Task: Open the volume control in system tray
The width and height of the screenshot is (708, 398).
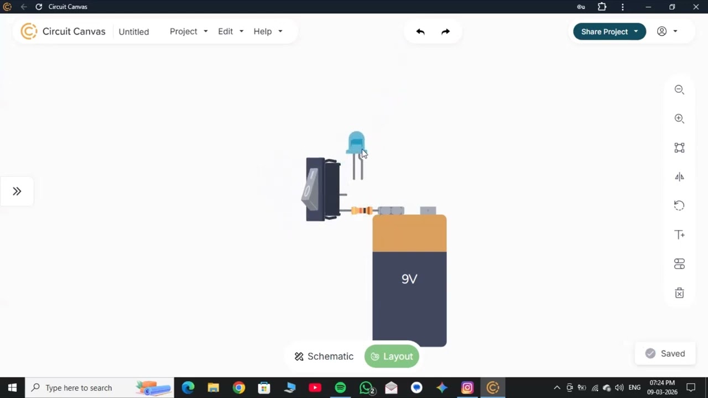Action: pyautogui.click(x=619, y=387)
